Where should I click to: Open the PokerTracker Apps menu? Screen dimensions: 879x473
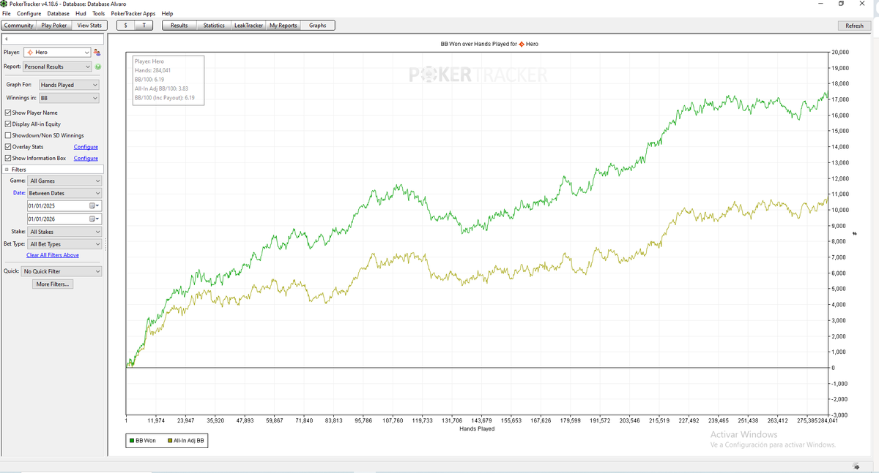[x=133, y=13]
